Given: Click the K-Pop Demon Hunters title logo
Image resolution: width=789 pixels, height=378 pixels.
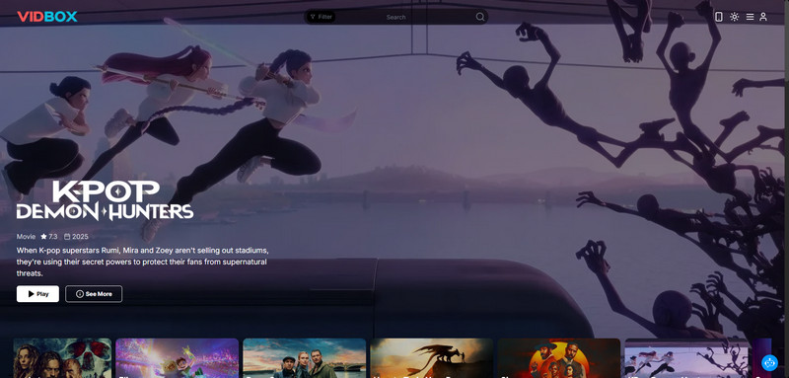Looking at the screenshot, I should point(105,200).
